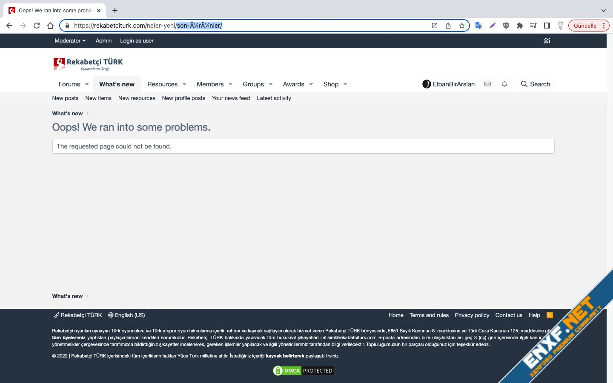Open the Awards navigation tab
The image size is (613, 383).
(x=294, y=84)
